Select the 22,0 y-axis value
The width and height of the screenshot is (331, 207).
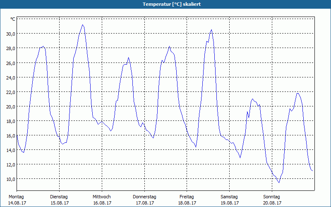(11, 92)
